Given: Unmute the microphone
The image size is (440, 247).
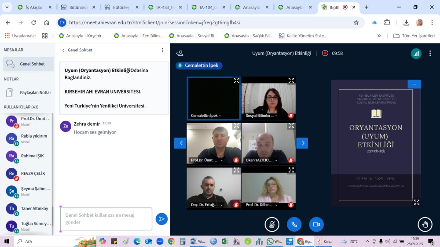Looking at the screenshot, I should coord(272,225).
